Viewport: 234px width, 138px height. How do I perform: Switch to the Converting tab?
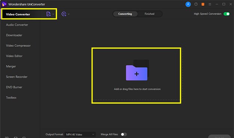(x=125, y=14)
